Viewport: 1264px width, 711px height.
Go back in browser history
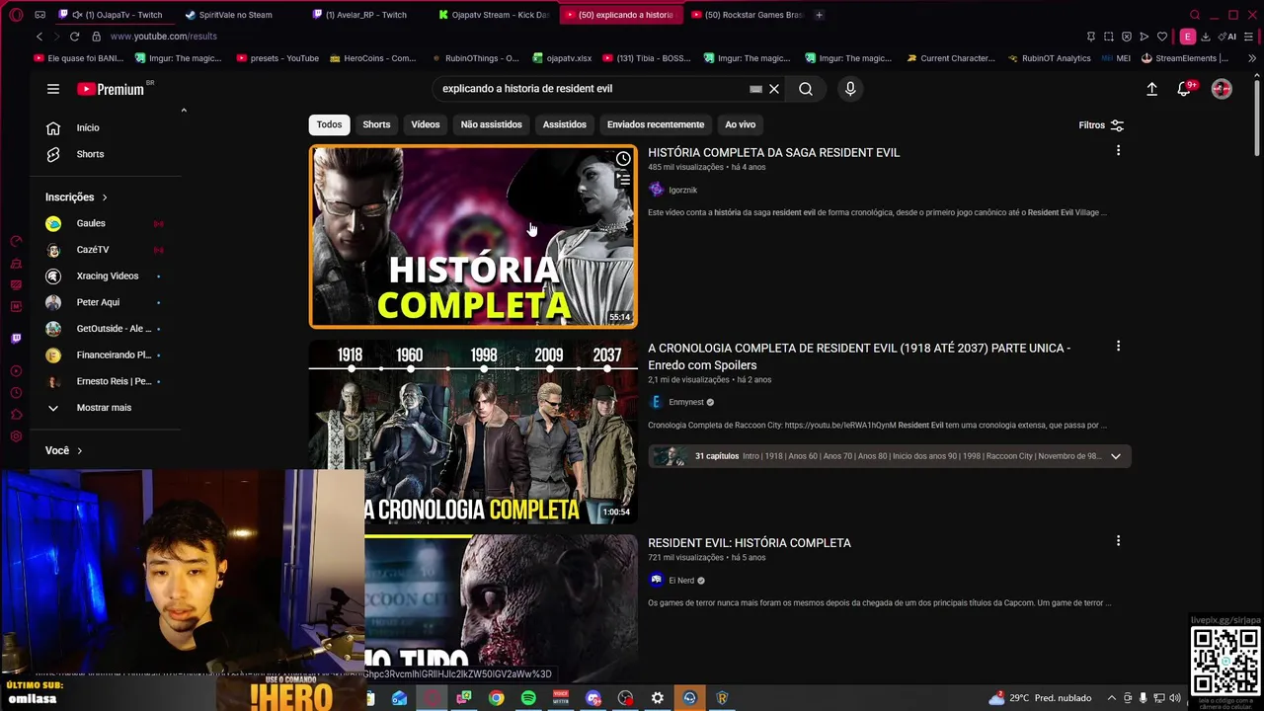point(39,37)
